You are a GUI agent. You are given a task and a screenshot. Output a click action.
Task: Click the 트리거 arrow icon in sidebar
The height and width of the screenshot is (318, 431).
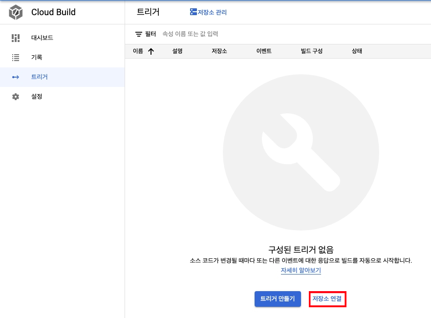pos(16,77)
